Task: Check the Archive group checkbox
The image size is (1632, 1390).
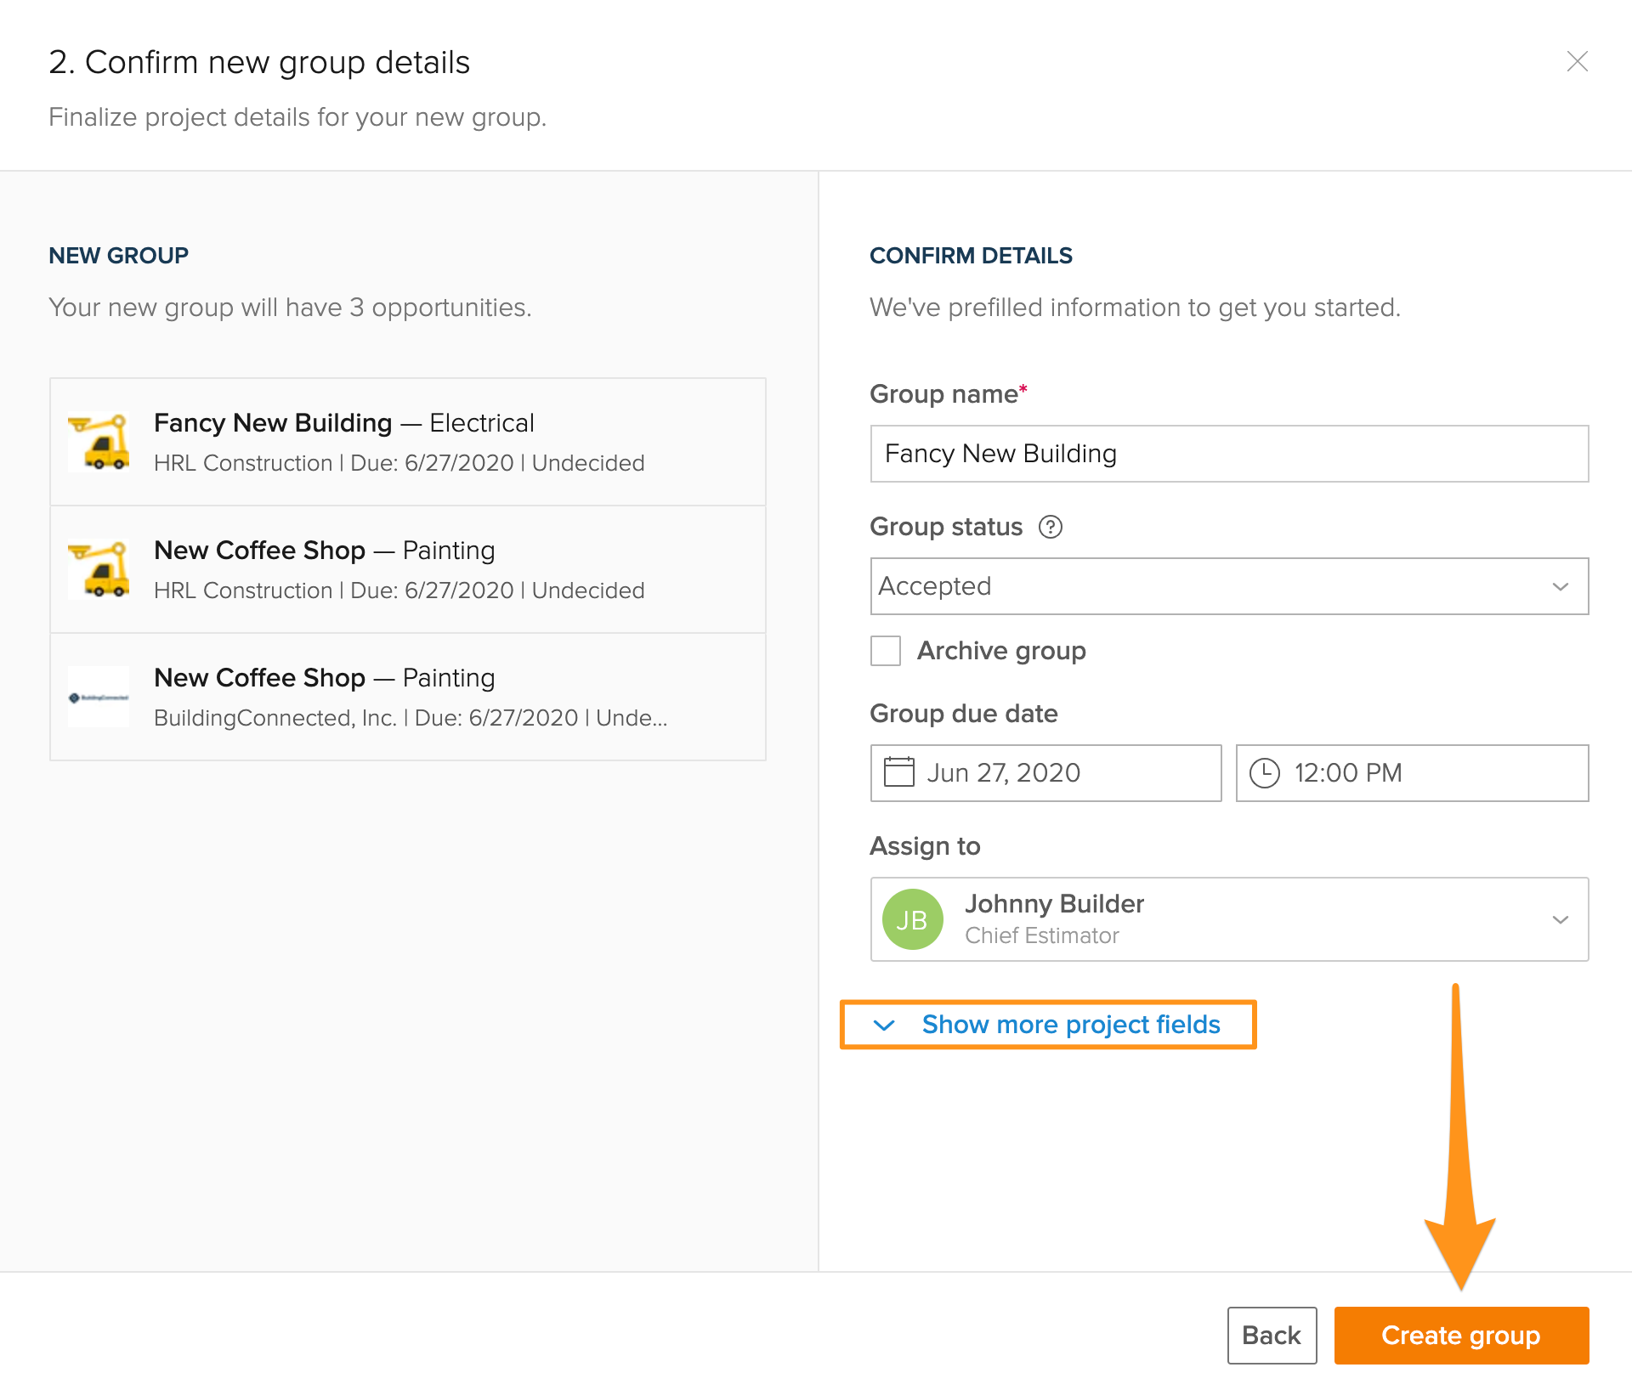Action: (886, 651)
